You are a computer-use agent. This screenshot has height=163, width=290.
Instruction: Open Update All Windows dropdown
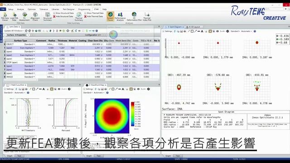(x=14, y=31)
